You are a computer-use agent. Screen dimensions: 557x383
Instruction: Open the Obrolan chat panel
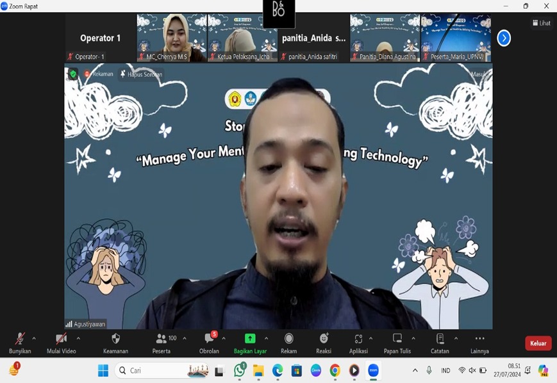(209, 339)
